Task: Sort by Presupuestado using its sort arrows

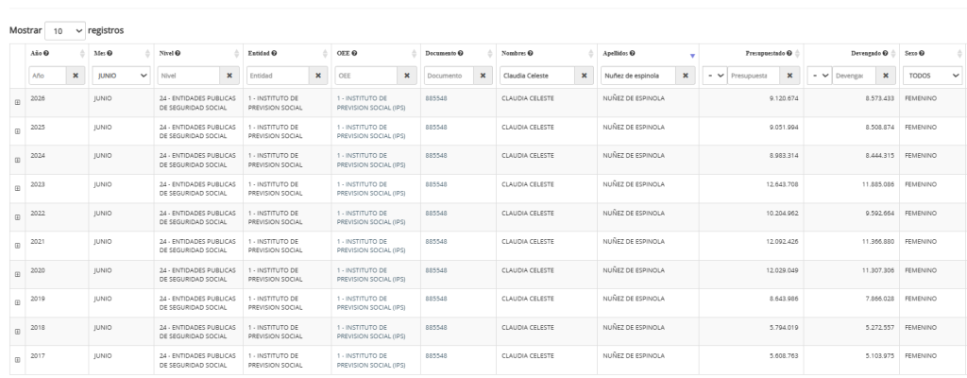Action: [797, 54]
